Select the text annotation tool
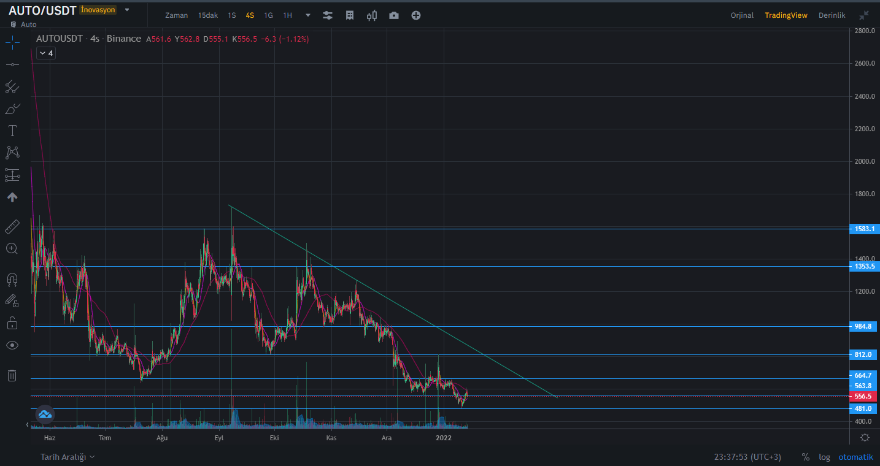Image resolution: width=880 pixels, height=466 pixels. point(12,131)
